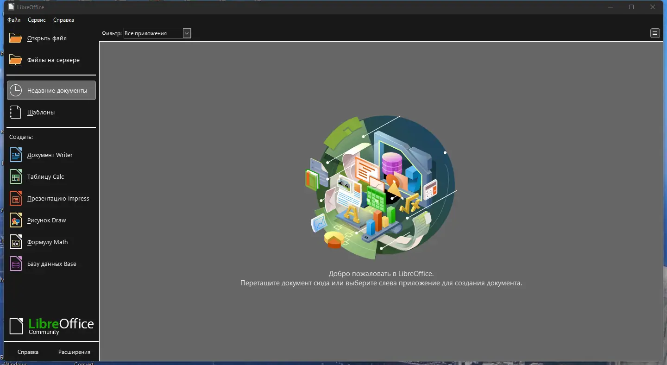Minimize the LibreOffice window
Viewport: 667px width, 365px height.
click(x=610, y=7)
